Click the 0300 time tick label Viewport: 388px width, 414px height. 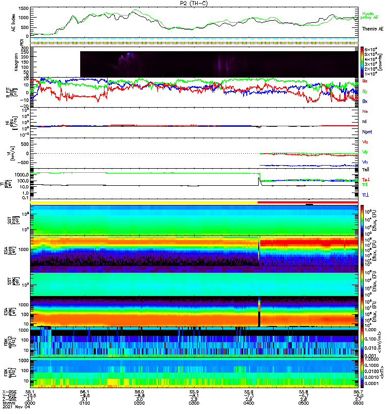[x=194, y=403]
